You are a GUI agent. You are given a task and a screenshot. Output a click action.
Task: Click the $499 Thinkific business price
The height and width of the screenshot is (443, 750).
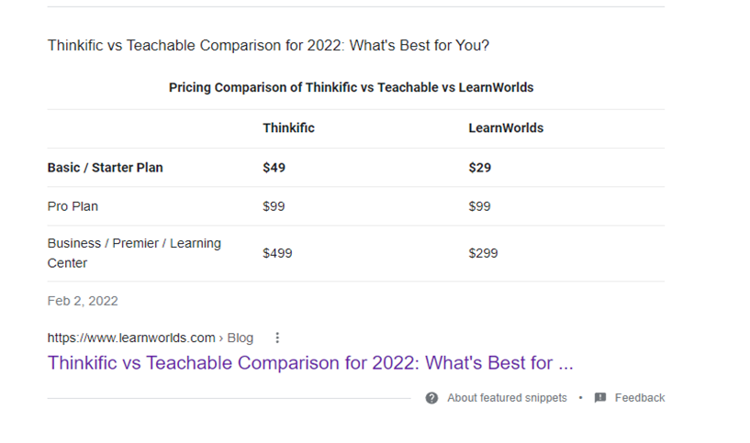277,253
